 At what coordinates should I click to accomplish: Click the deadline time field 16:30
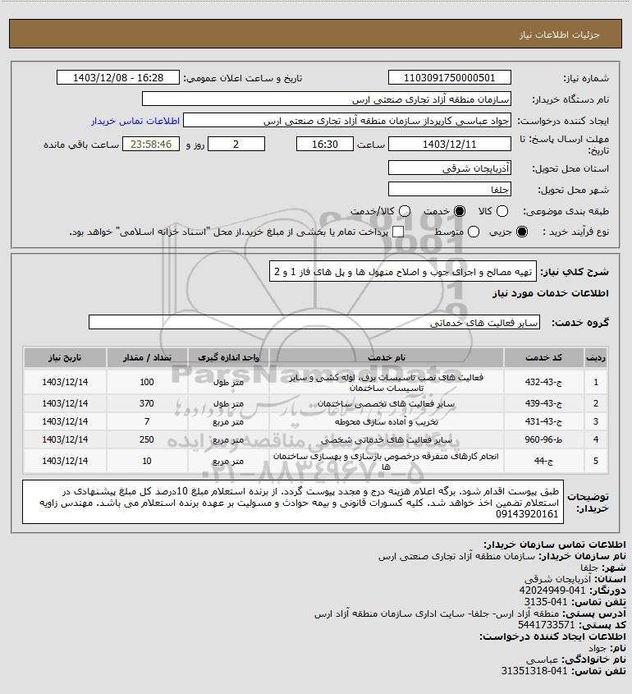325,145
